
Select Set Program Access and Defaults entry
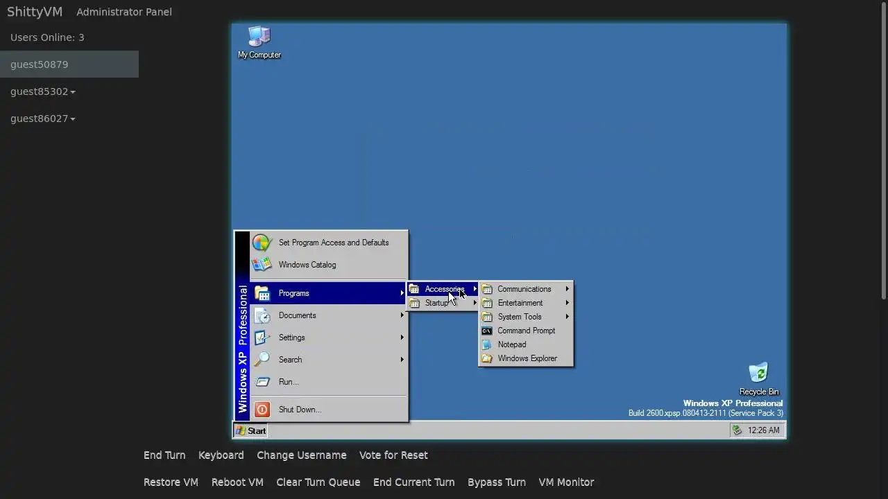(x=329, y=243)
